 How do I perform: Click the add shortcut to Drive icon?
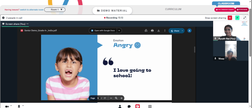(146, 31)
